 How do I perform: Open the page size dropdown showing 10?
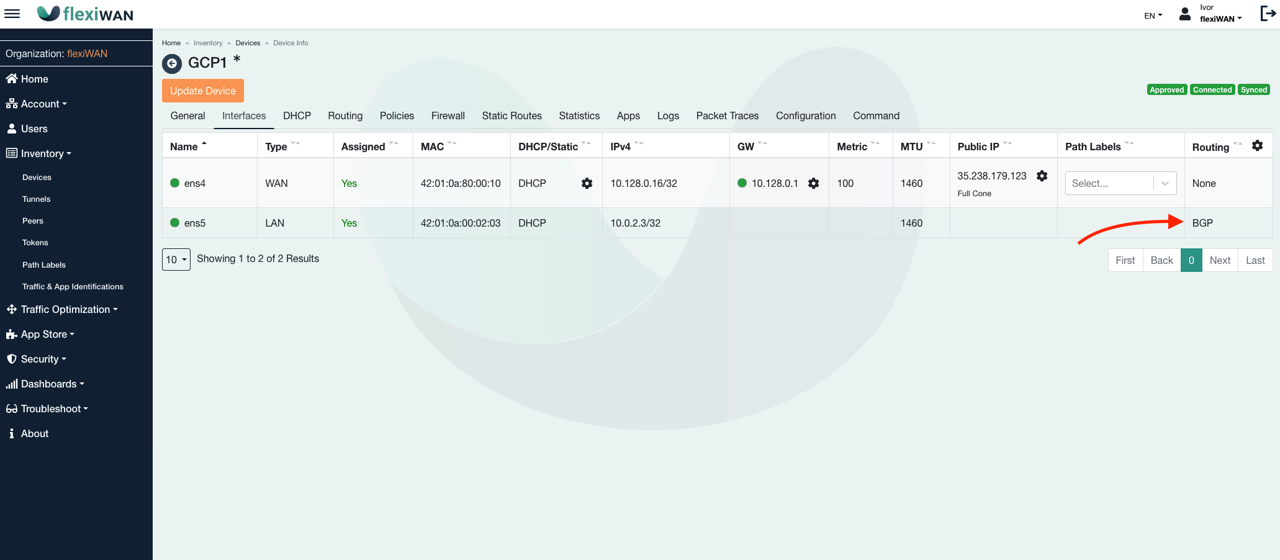click(x=176, y=260)
